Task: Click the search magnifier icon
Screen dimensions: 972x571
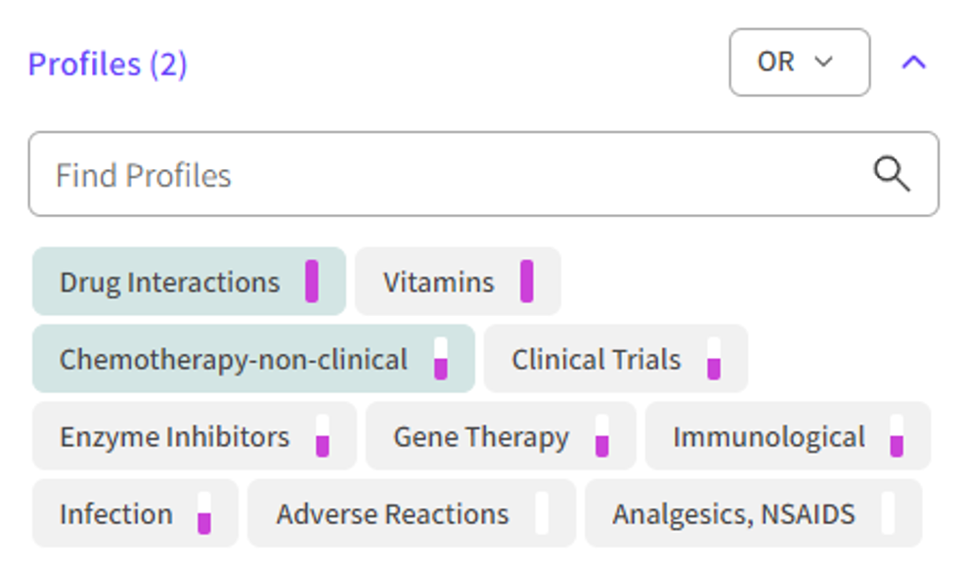Action: pos(891,175)
